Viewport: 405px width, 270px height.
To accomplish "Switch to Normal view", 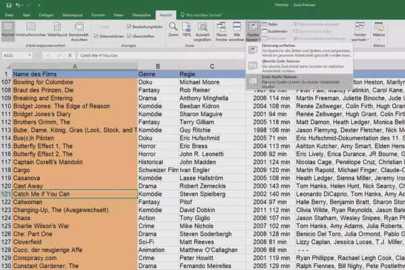I will tap(8, 29).
